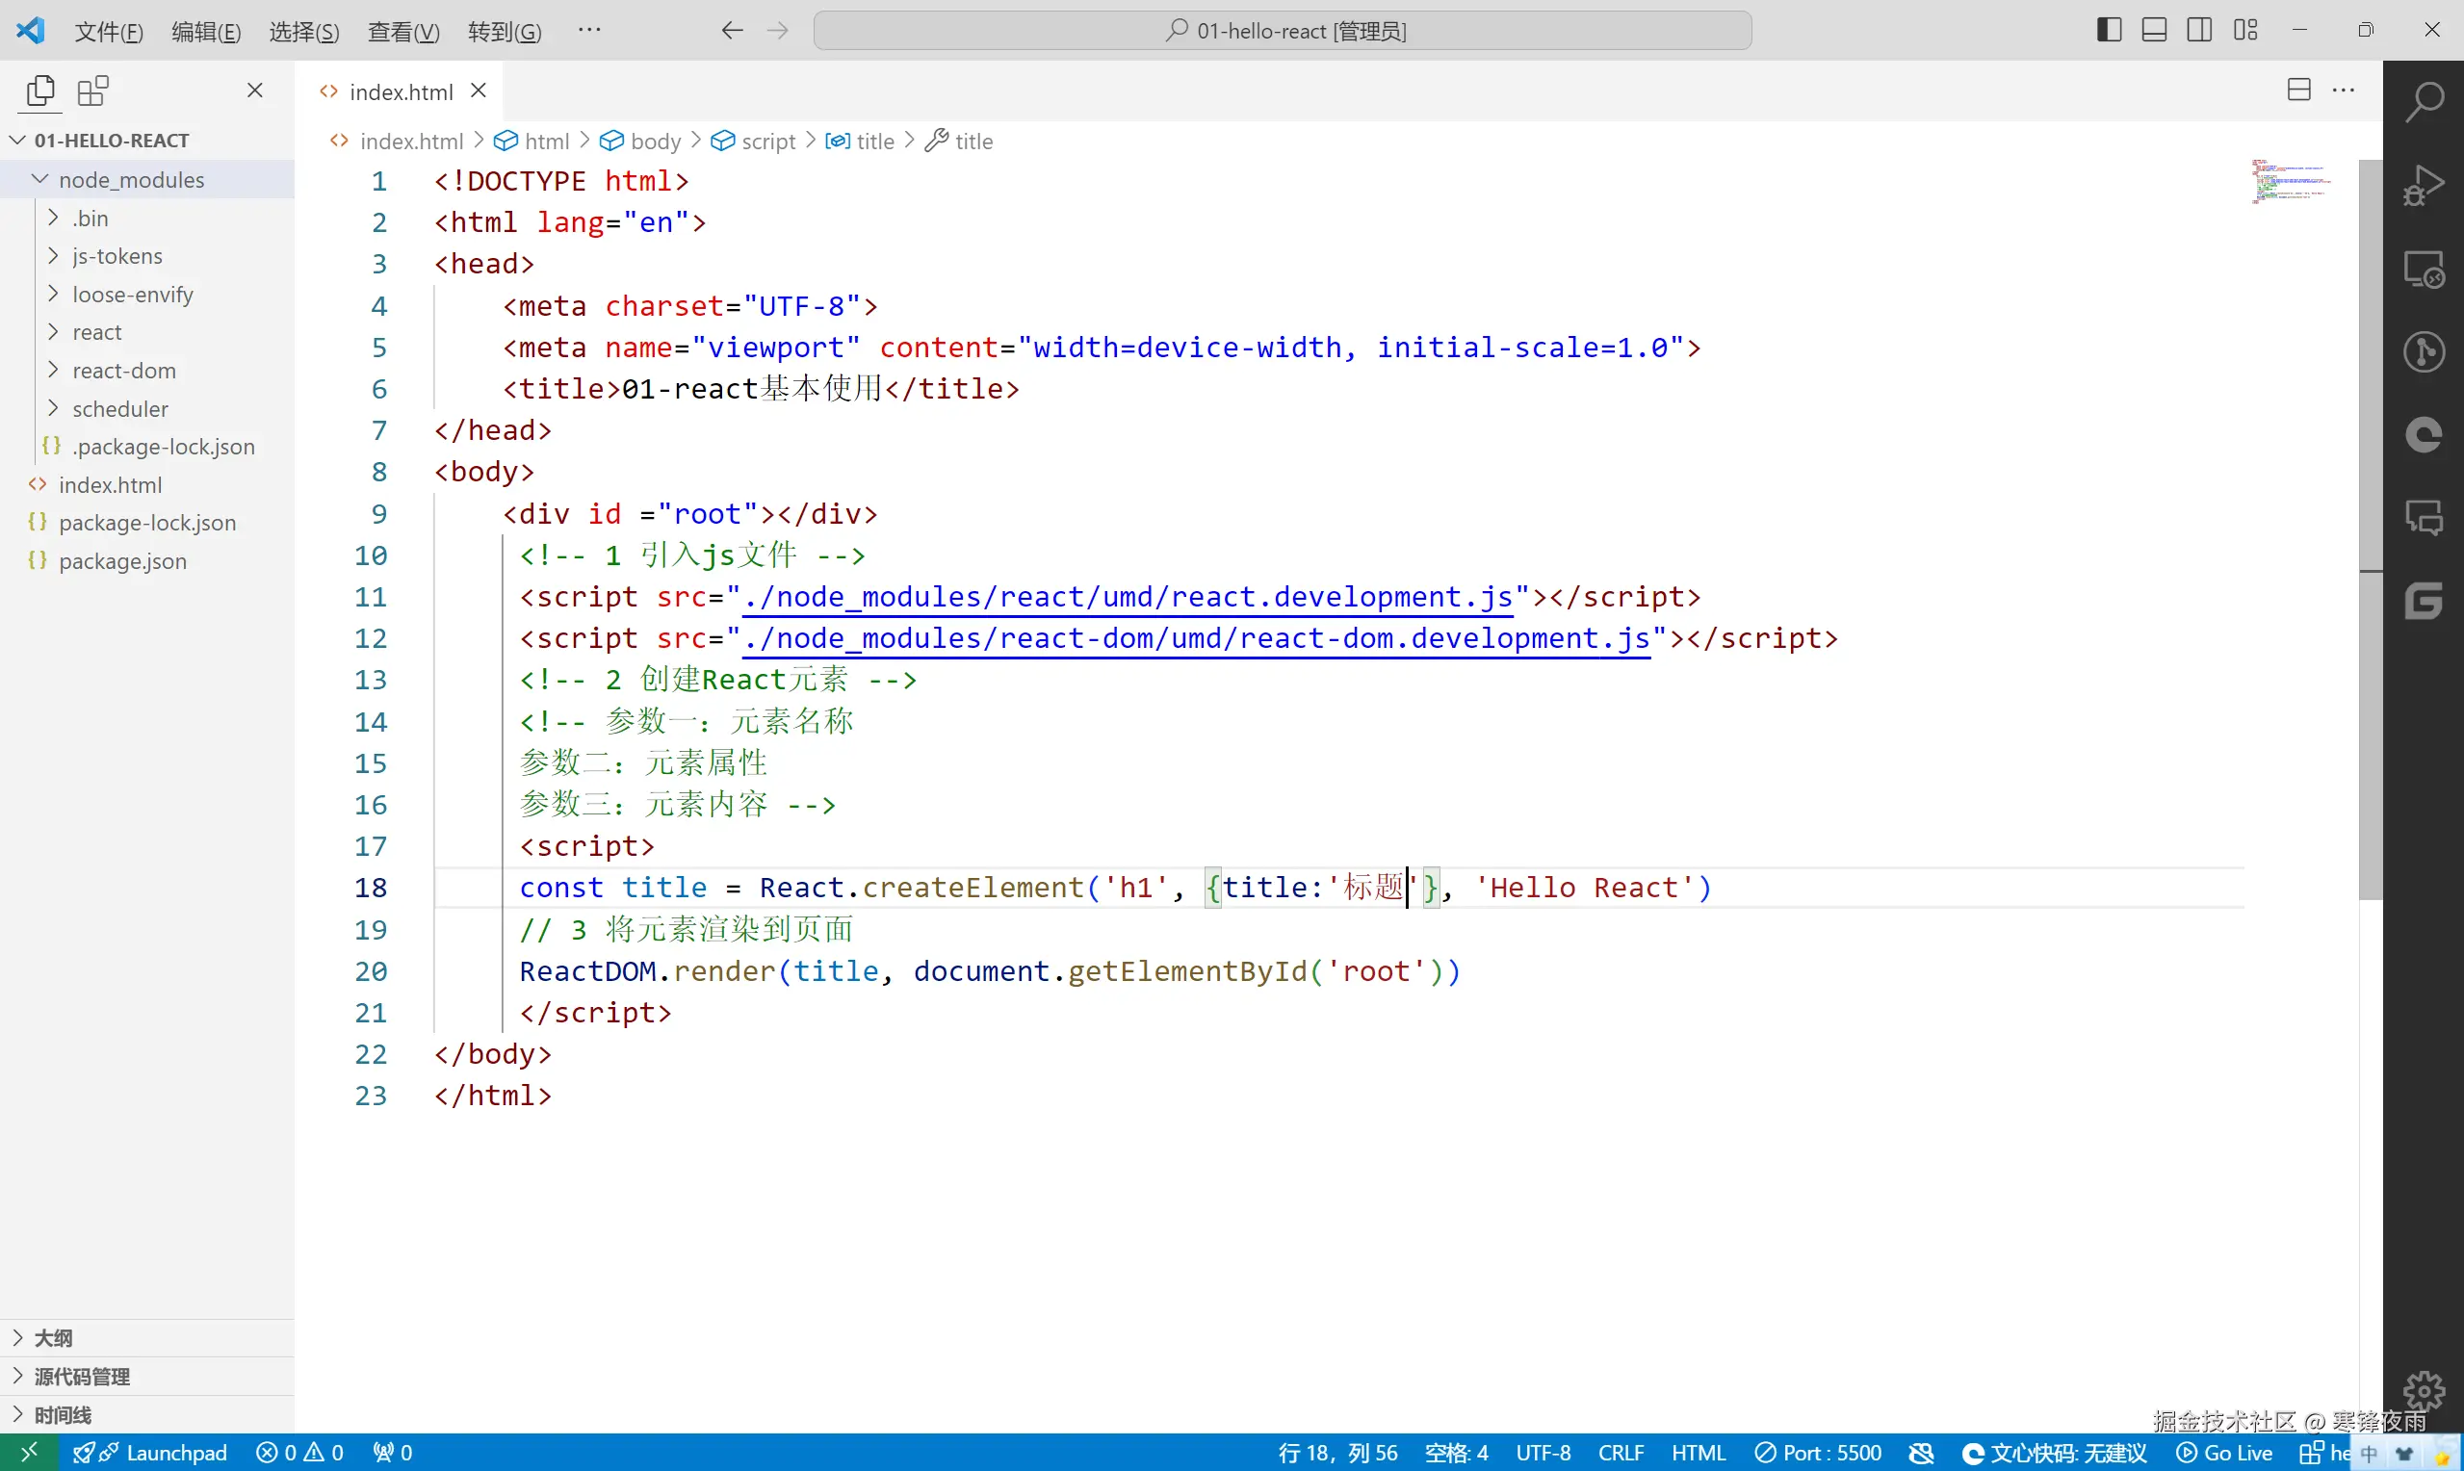Open the 查看(V) menu
This screenshot has height=1471, width=2464.
(403, 32)
